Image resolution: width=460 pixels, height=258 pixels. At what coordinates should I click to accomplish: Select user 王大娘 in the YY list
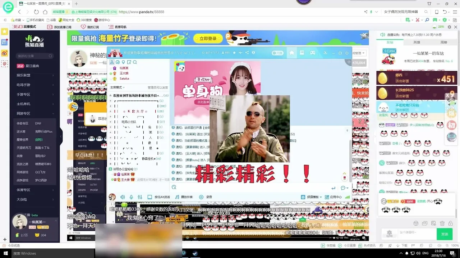point(124,73)
